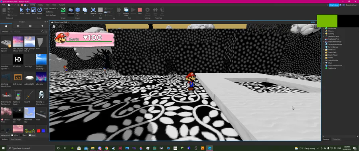Open the Current Client view

(x=126, y=12)
